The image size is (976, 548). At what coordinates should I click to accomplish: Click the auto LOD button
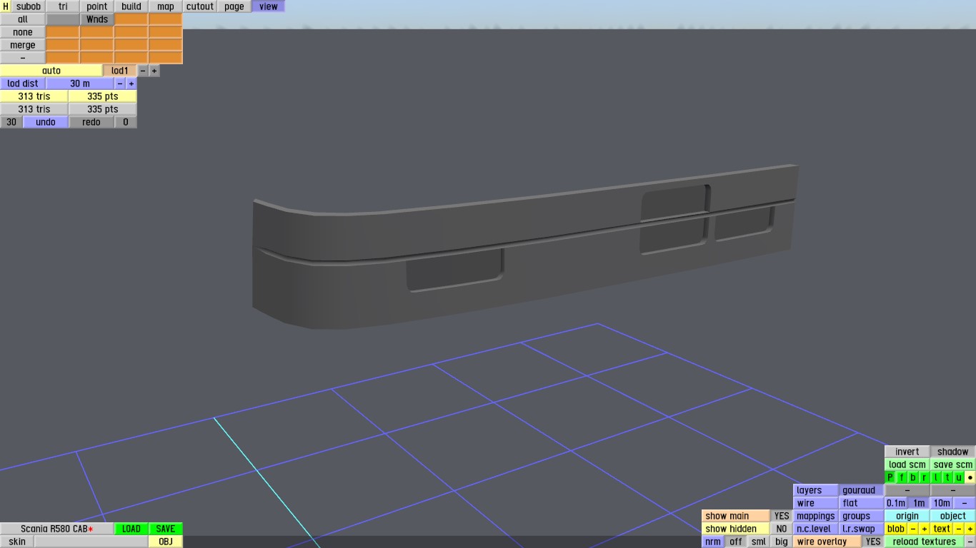click(x=51, y=71)
